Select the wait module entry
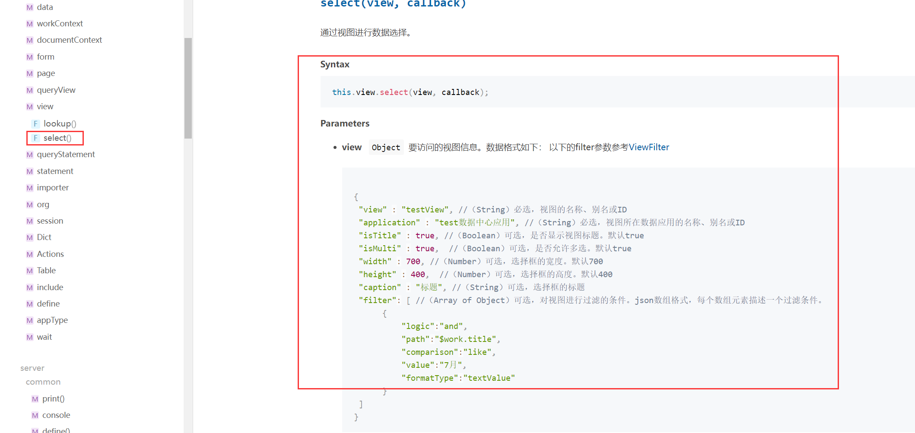915x433 pixels. point(44,337)
